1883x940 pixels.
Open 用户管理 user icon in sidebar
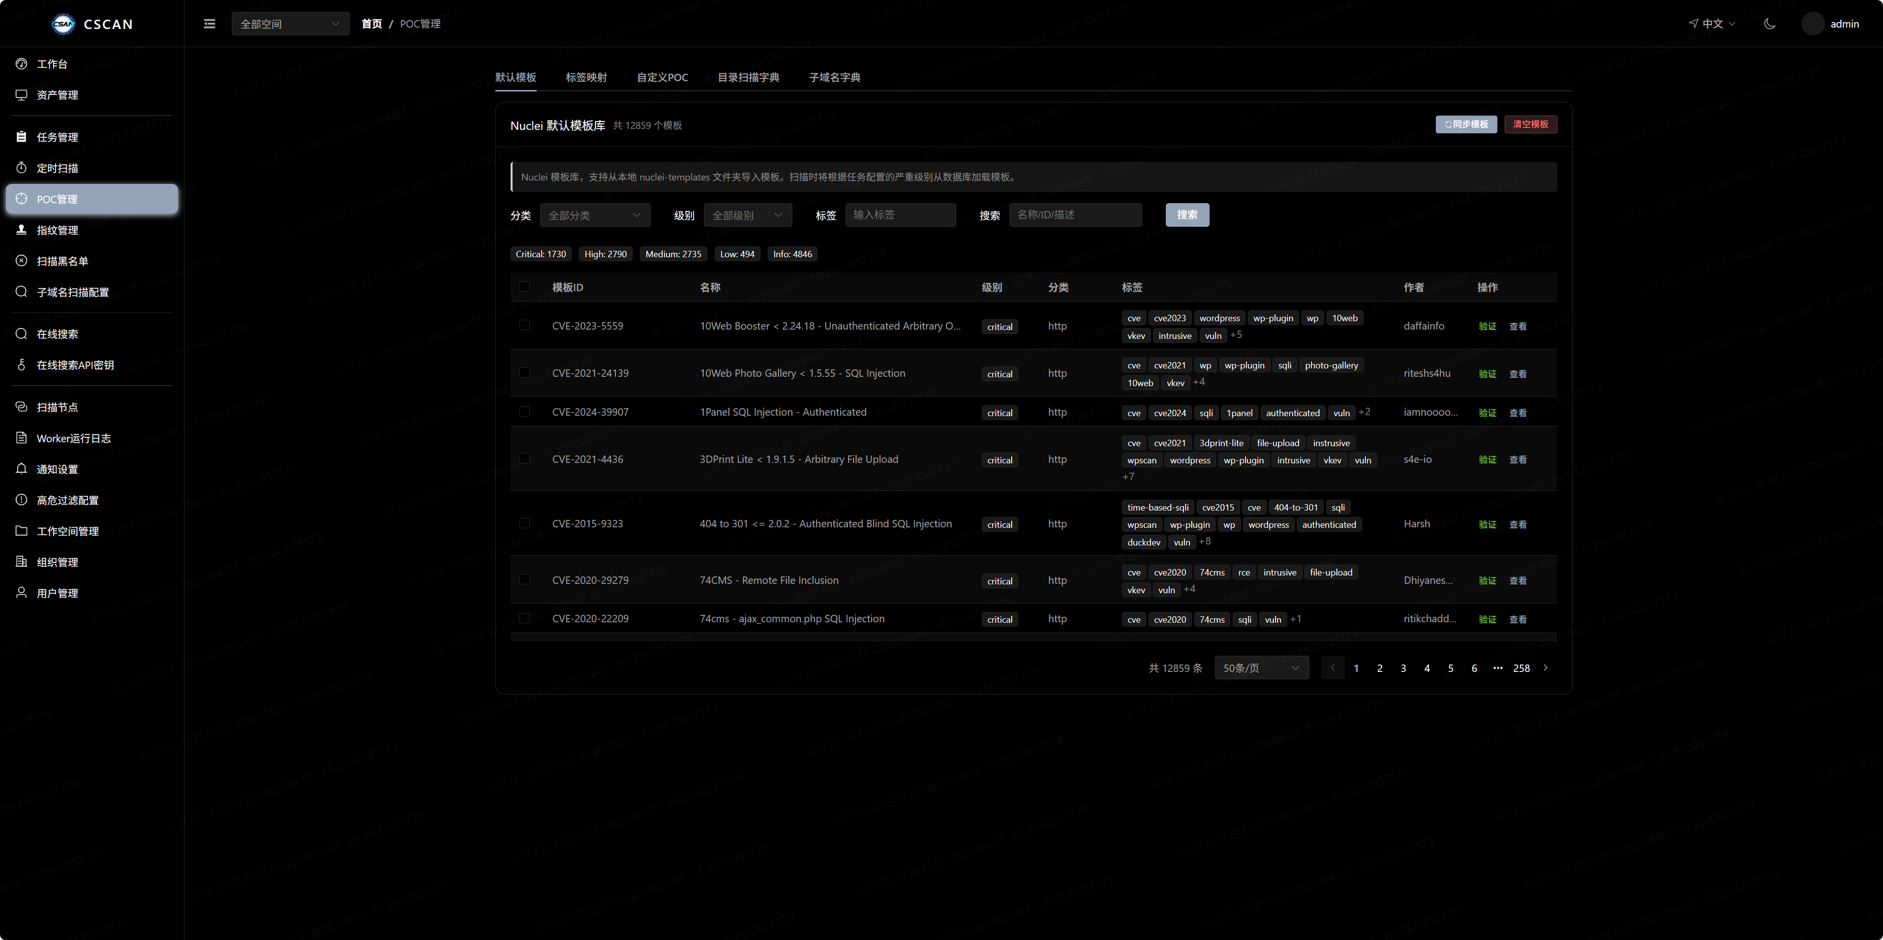pos(21,593)
